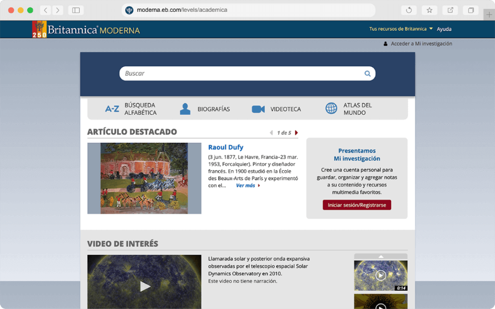Open Búsqueda Alfabética section
Viewport: 495px width, 309px height.
coord(141,109)
